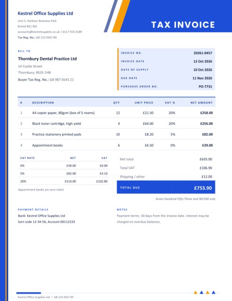
Task: Click net amount £258.00
Action: (x=207, y=113)
